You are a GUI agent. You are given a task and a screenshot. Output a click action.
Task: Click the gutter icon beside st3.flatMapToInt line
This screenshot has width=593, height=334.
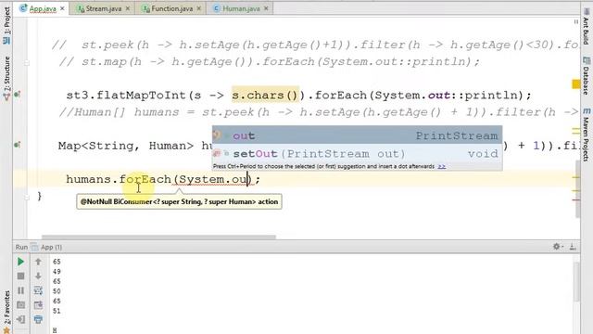(18, 95)
